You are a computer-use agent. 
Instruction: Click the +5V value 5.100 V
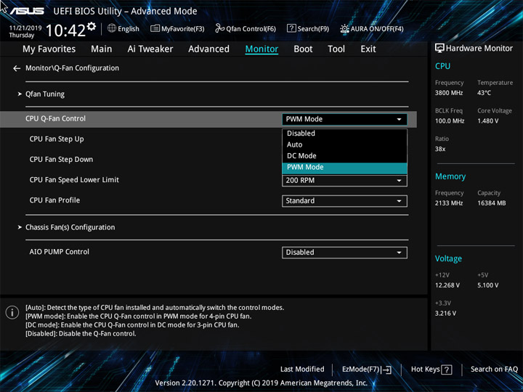tap(487, 285)
